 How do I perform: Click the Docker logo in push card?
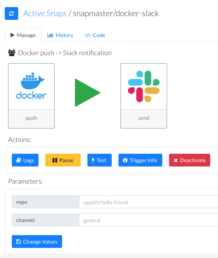31,86
